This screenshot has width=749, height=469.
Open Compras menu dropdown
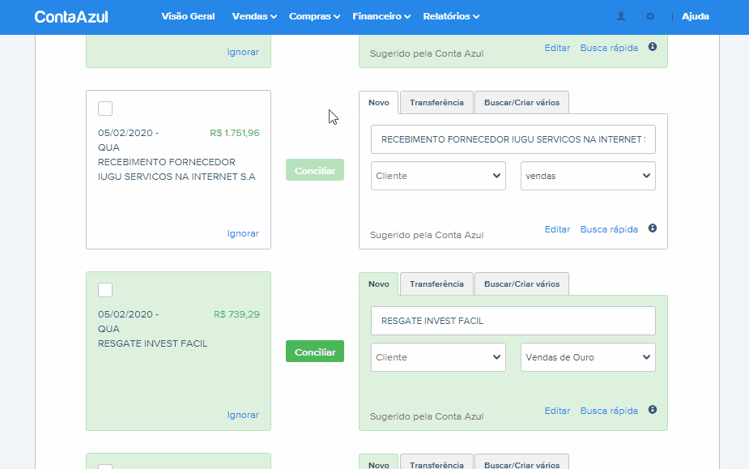pos(314,16)
